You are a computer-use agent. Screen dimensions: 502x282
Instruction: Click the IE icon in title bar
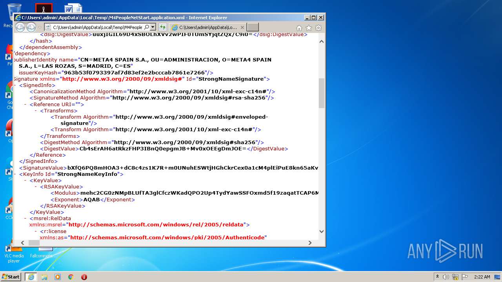pos(18,18)
